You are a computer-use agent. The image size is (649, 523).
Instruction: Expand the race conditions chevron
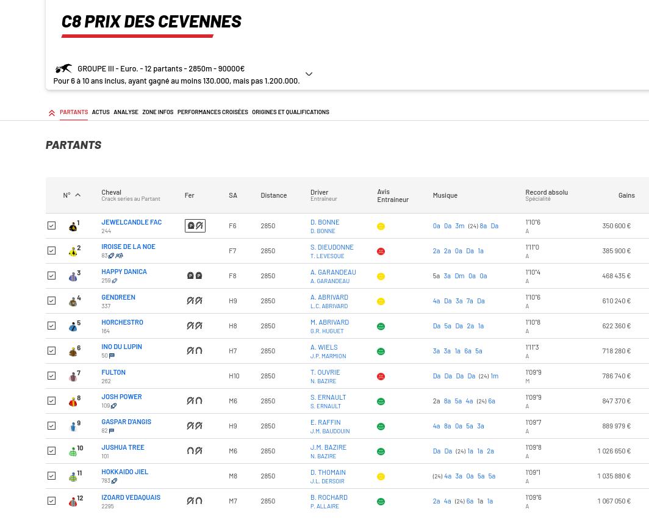click(x=309, y=74)
